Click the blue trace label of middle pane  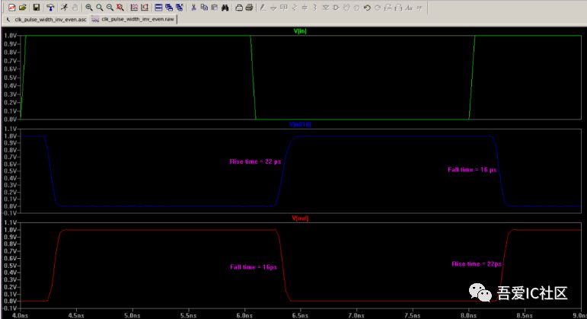[300, 124]
